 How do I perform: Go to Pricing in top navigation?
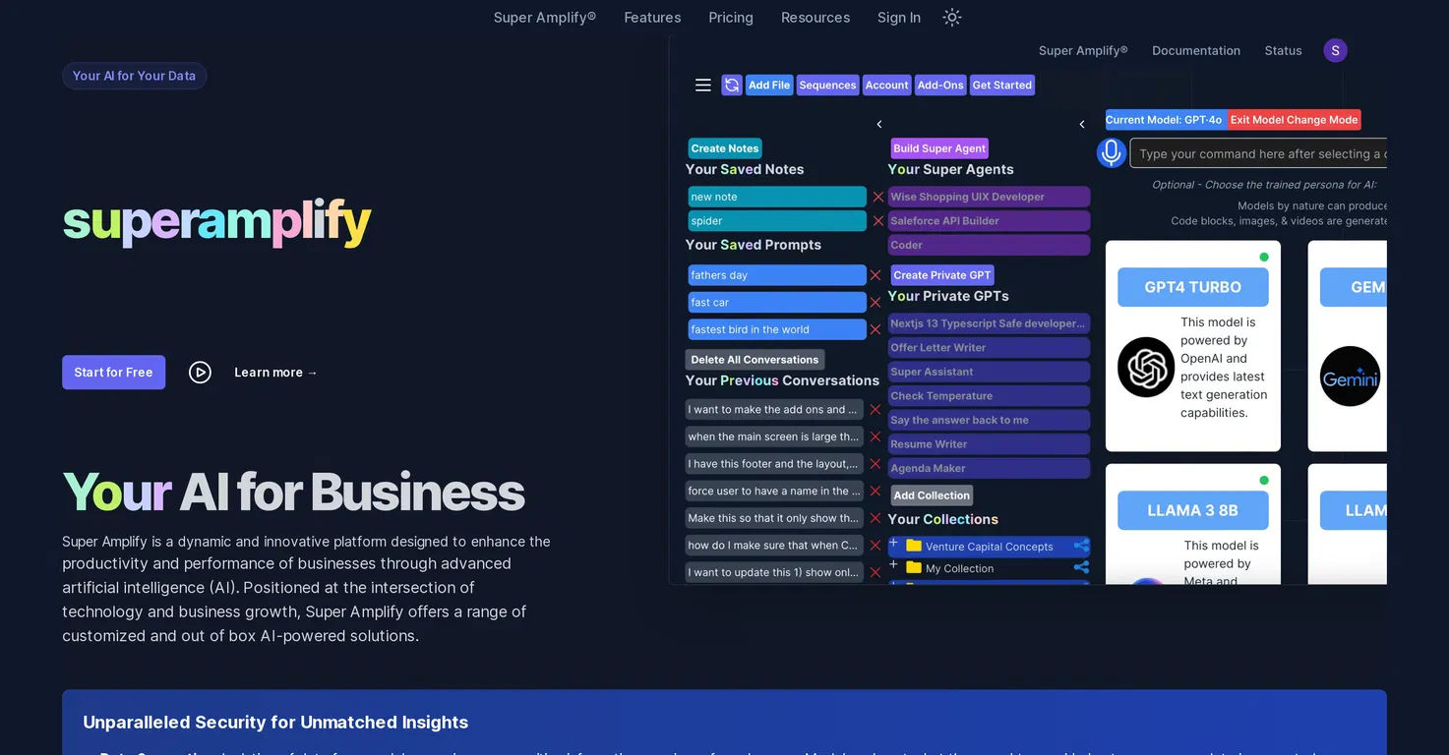731,18
